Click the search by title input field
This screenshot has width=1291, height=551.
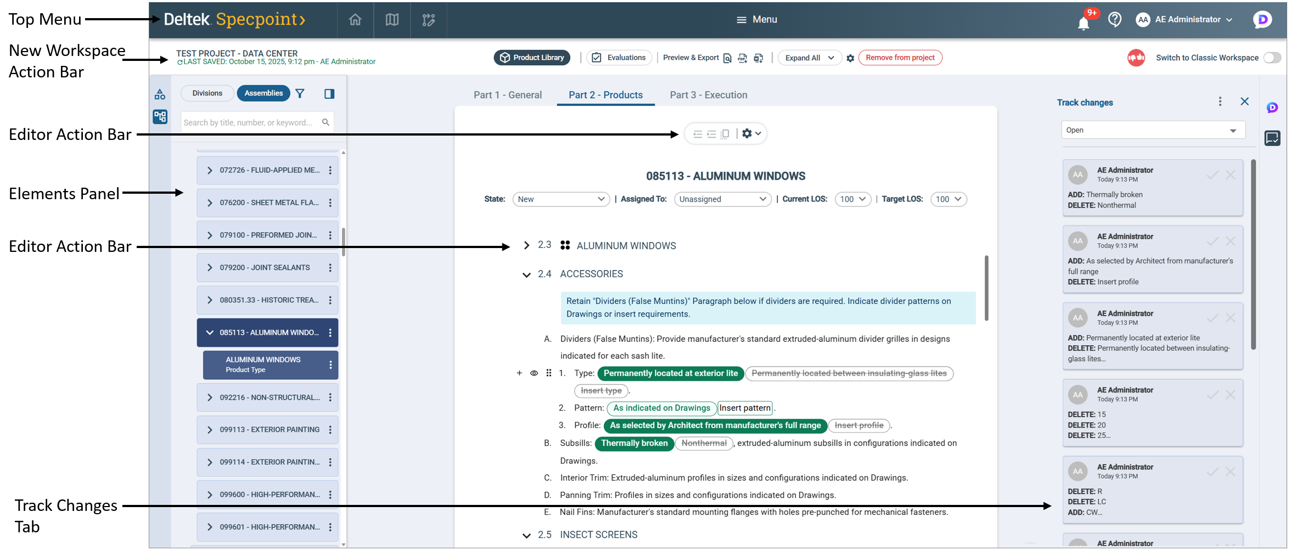pos(251,122)
